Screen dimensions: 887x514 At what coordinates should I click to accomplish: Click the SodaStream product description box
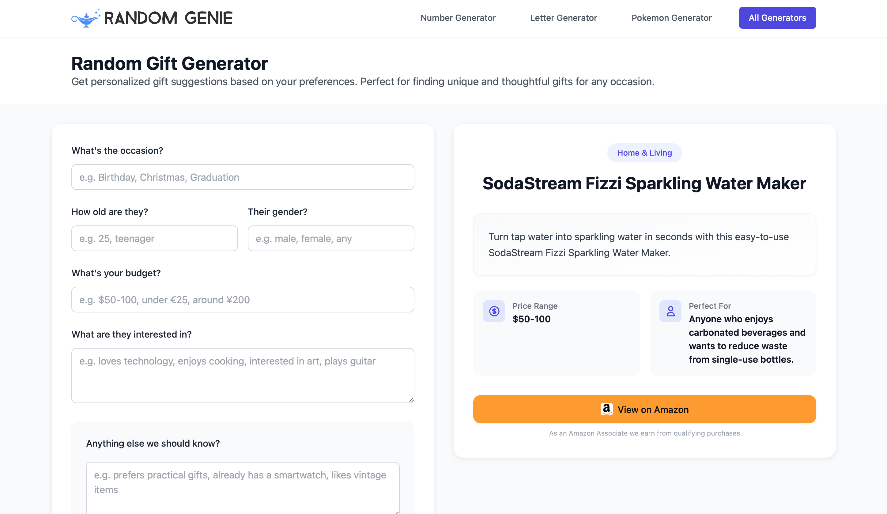(644, 244)
